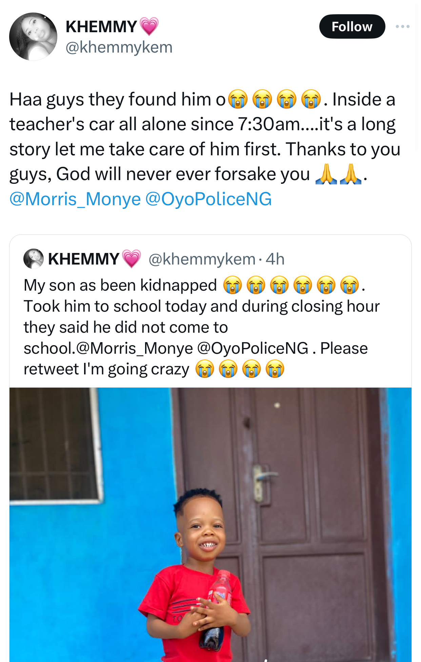Open the @khemmykem handle under header name

[119, 47]
